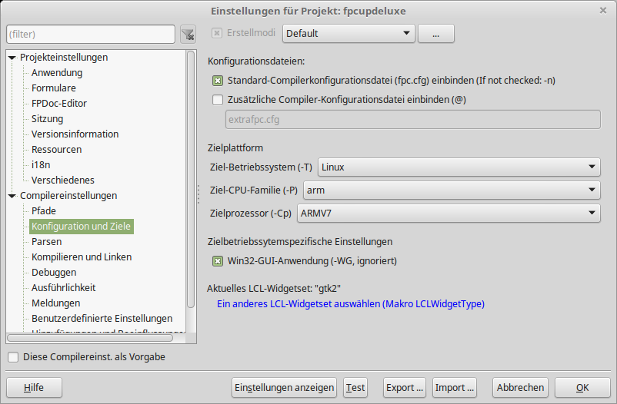Uncheck Win32-GUI-Anwendung checkbox
This screenshot has width=617, height=404.
tap(218, 261)
